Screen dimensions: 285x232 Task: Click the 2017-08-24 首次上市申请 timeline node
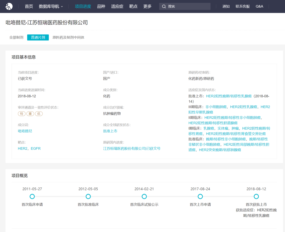coord(200,197)
